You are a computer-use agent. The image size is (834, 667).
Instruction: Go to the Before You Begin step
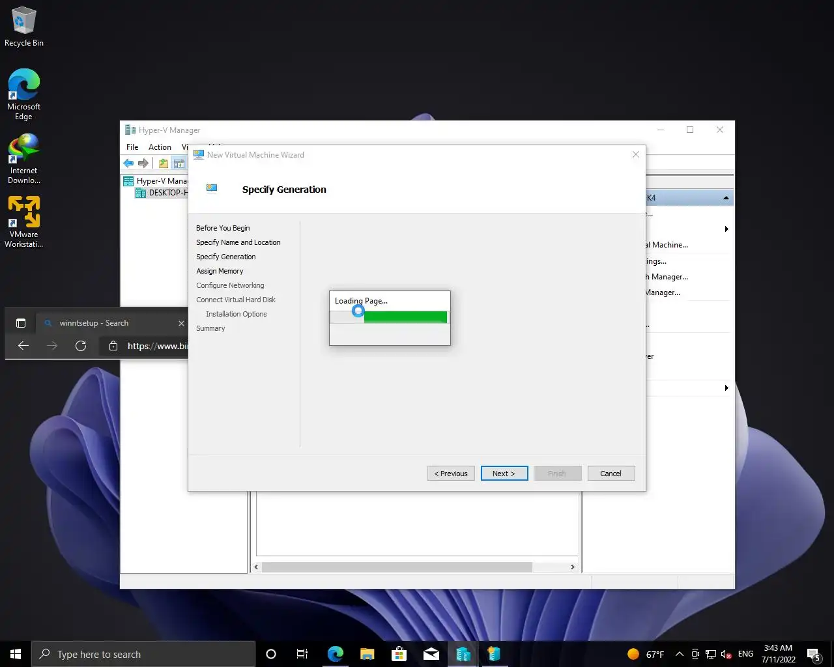223,228
